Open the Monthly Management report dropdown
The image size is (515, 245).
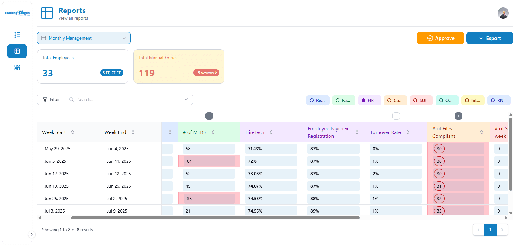coord(84,38)
